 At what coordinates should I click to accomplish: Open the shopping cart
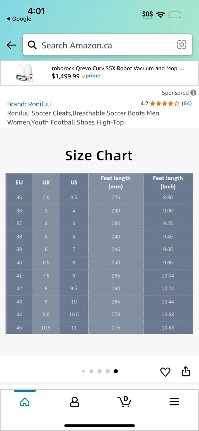tap(124, 402)
